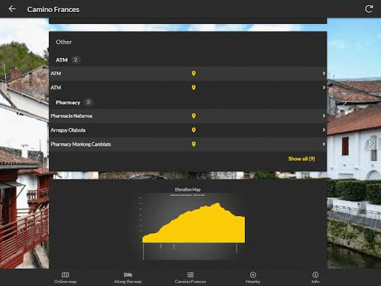The image size is (381, 286).
Task: Open chevron for Pharmacie Nafarroa
Action: 324,116
